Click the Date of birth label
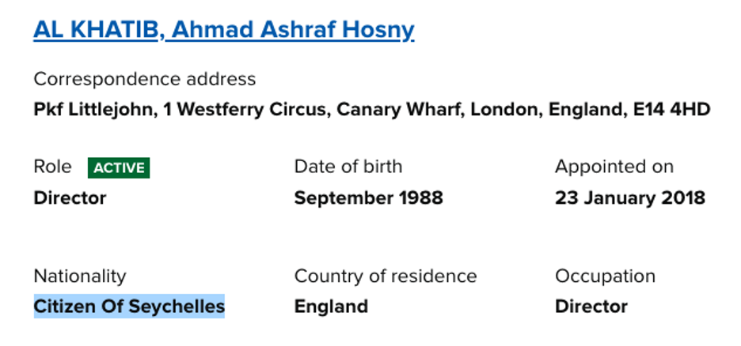This screenshot has width=741, height=346. tap(348, 167)
